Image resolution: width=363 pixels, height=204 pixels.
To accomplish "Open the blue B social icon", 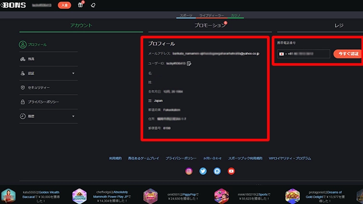I will [x=217, y=171].
